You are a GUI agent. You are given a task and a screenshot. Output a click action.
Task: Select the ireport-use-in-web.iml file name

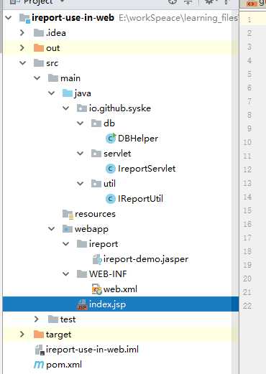(92, 350)
